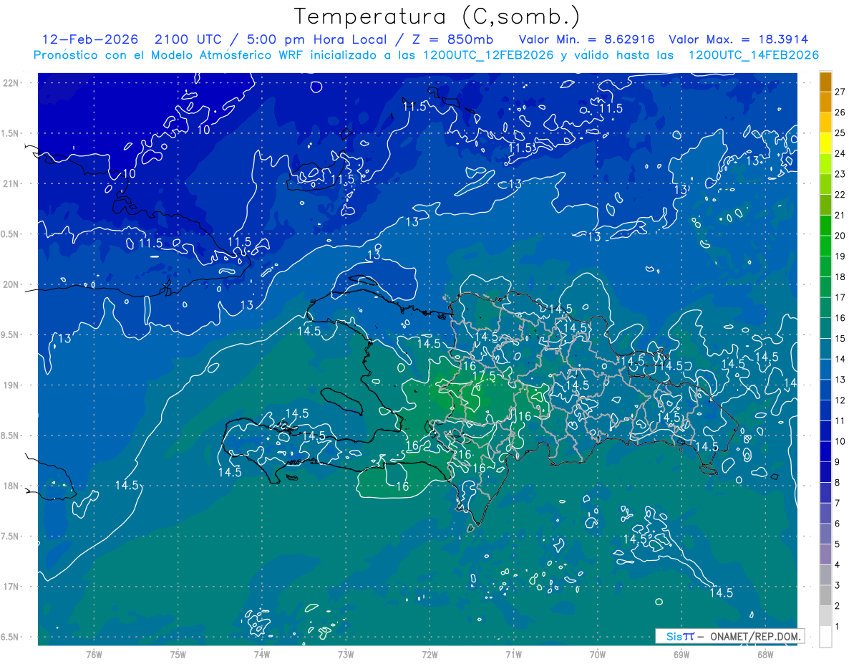
Task: Click the blue "Sis" logo text
Action: coord(675,636)
